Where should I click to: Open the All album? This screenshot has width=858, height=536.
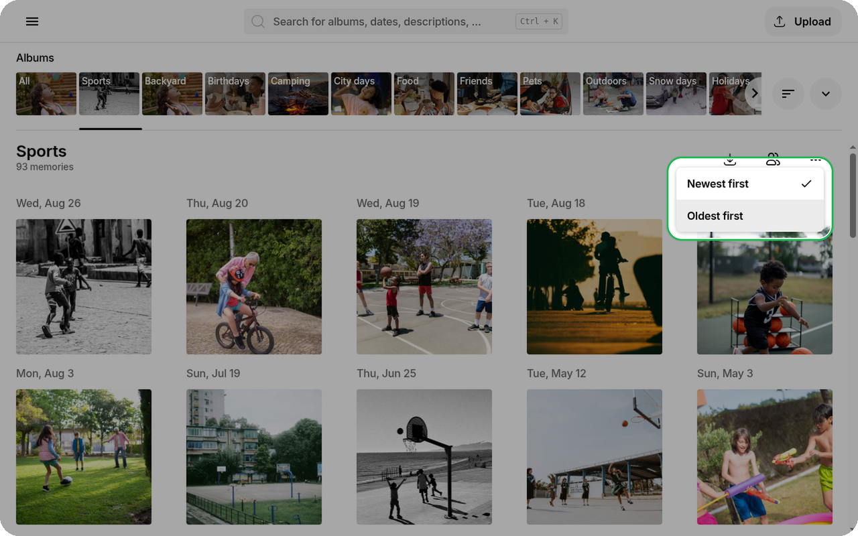click(46, 94)
